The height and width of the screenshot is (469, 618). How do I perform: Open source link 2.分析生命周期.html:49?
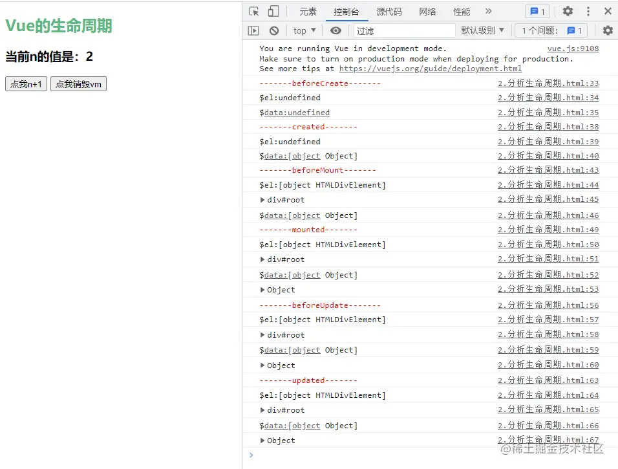(x=548, y=230)
